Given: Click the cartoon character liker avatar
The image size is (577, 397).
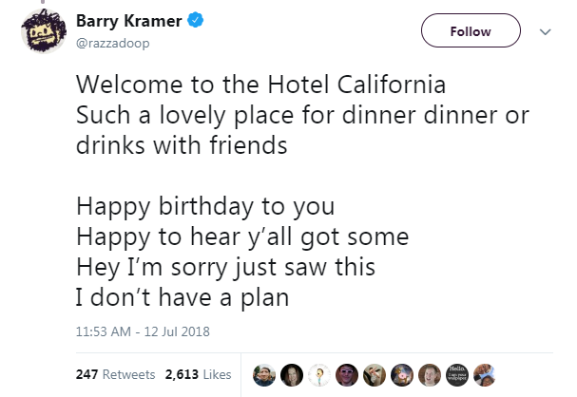Looking at the screenshot, I should point(320,374).
